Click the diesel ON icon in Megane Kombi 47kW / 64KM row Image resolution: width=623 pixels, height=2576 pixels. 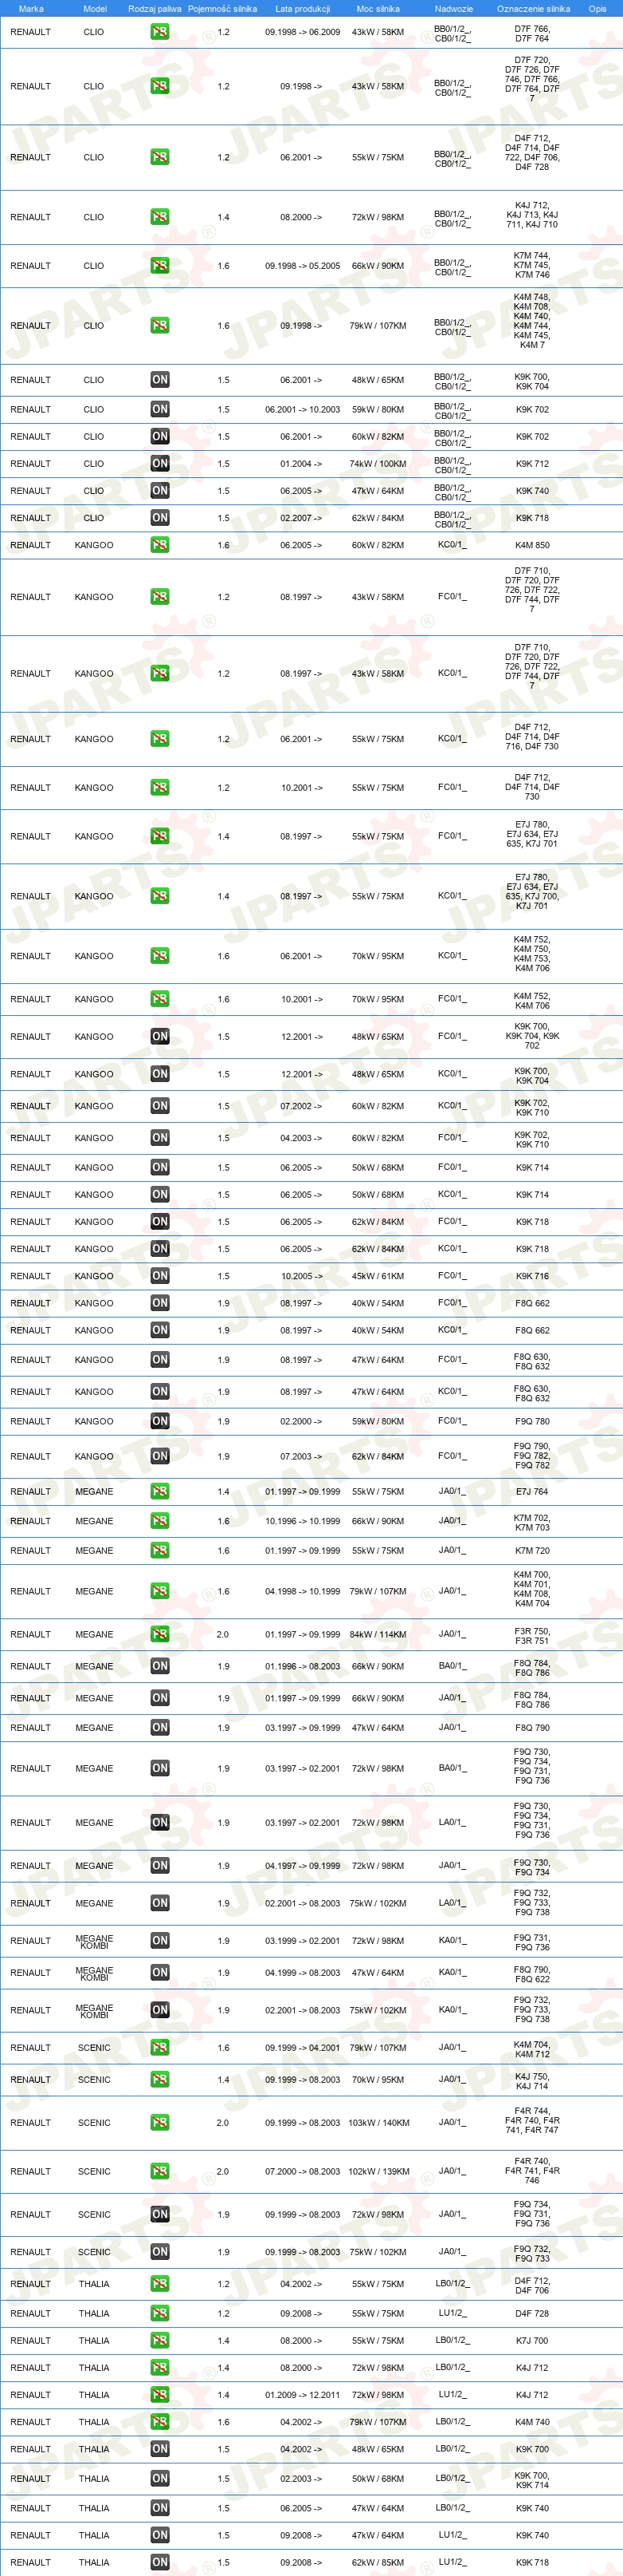click(x=160, y=1972)
